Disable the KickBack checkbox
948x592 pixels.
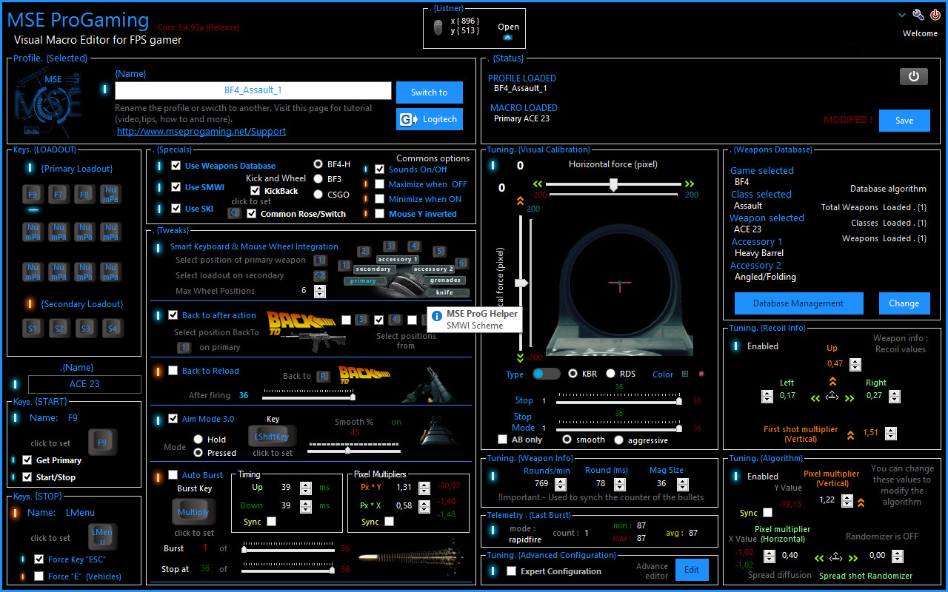(x=256, y=191)
